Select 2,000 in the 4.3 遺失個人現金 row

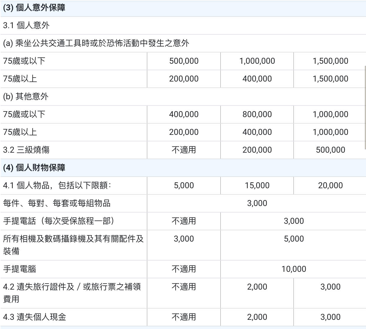[257, 317]
